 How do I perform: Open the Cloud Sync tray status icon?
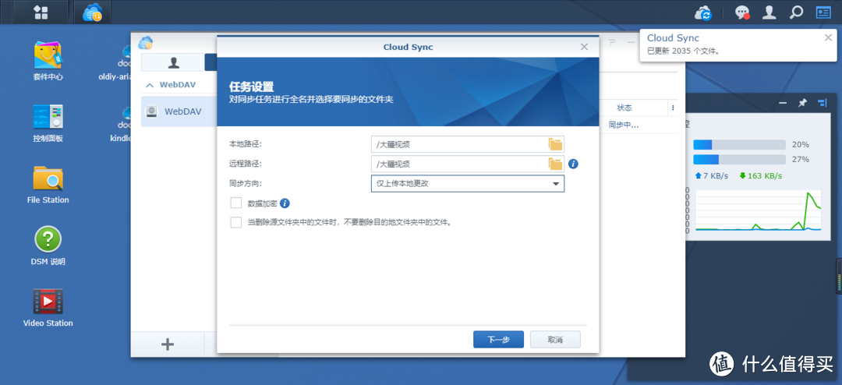703,12
